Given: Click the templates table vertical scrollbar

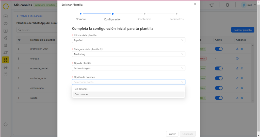Looking at the screenshot, I should (x=252, y=73).
